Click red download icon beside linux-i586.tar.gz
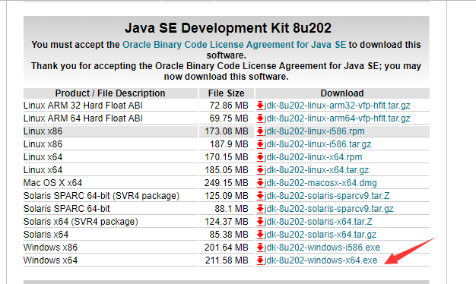 [x=260, y=144]
